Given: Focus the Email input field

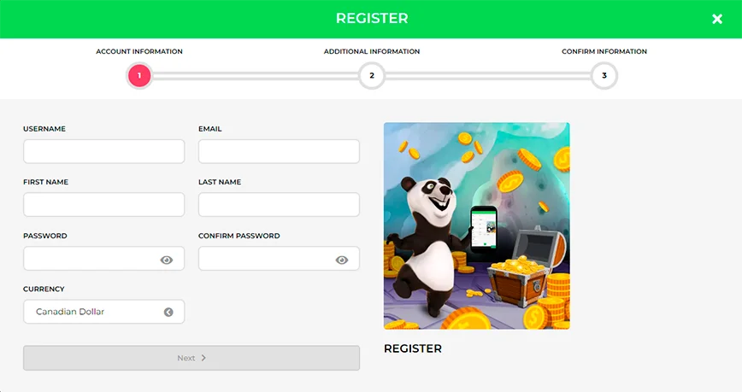Looking at the screenshot, I should 279,151.
